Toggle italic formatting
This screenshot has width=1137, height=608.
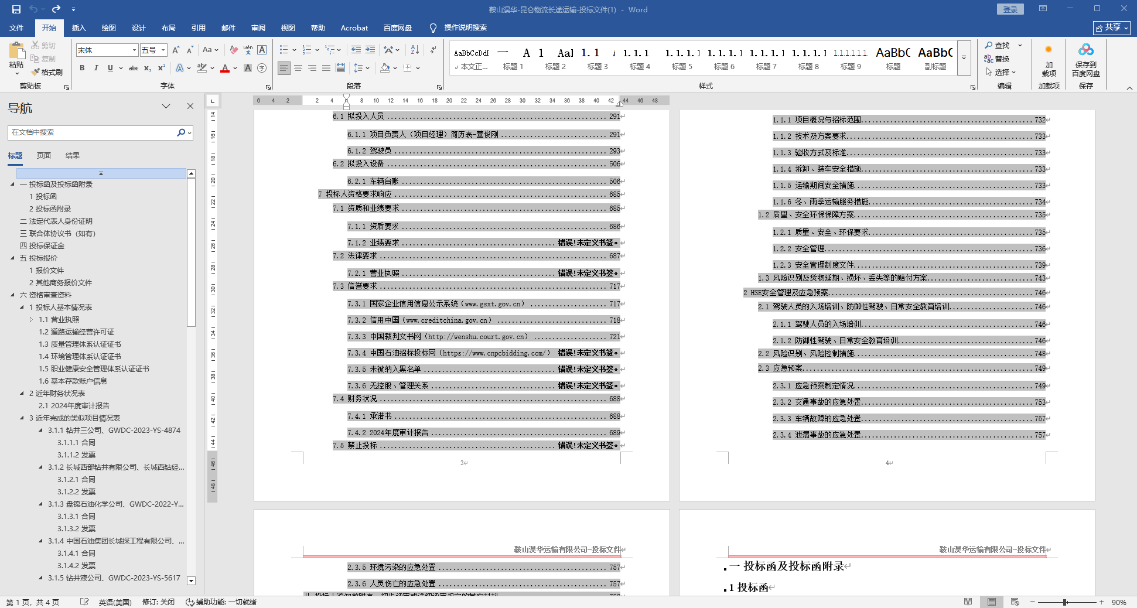click(x=96, y=68)
